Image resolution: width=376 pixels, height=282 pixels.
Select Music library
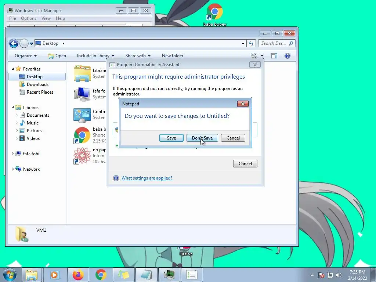pos(32,123)
